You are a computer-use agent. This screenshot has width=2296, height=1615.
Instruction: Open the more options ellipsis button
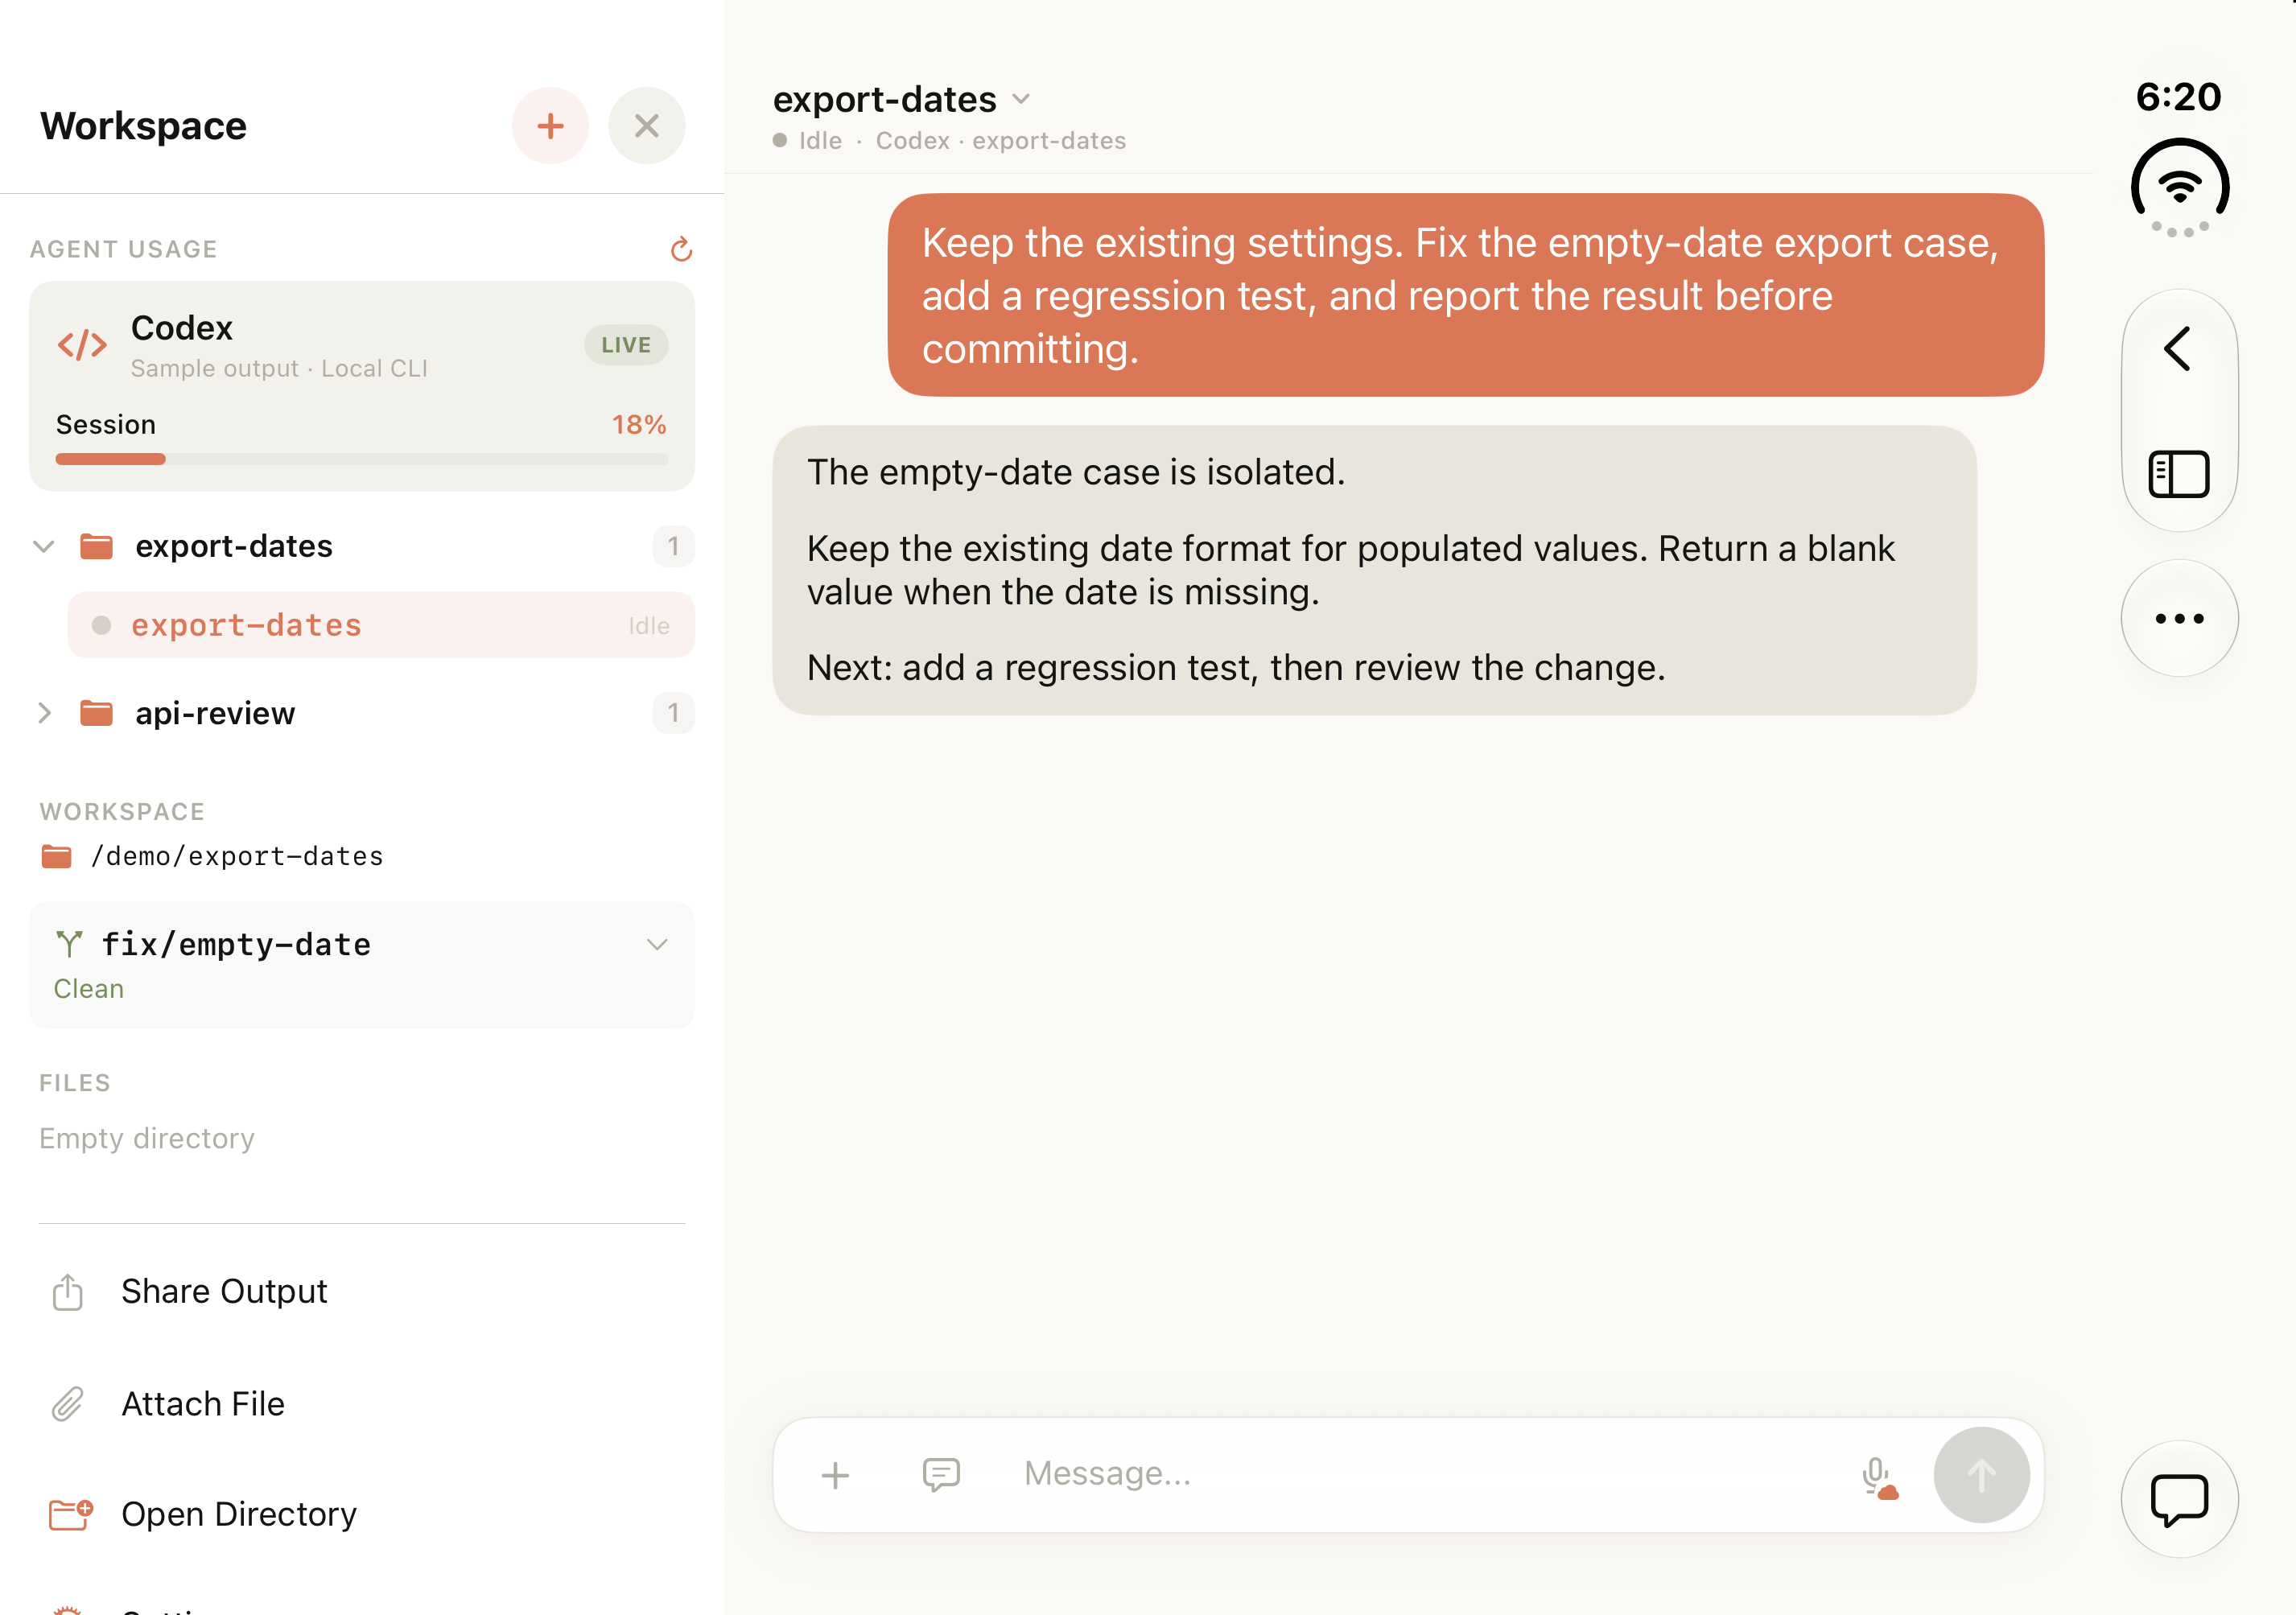(x=2179, y=619)
